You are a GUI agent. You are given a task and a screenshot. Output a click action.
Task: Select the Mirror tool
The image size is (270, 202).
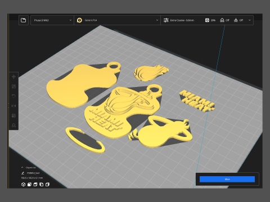(x=13, y=106)
